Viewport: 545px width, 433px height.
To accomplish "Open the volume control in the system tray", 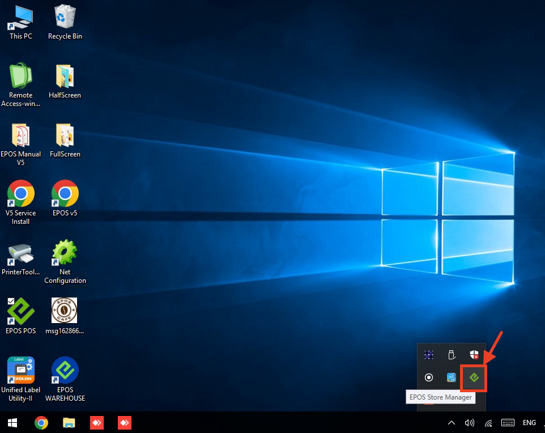I will coord(470,423).
